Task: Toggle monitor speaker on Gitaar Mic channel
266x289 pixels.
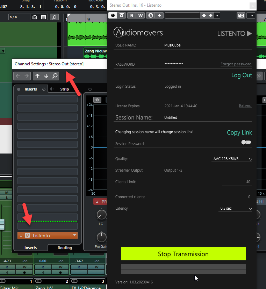Action: point(7,273)
